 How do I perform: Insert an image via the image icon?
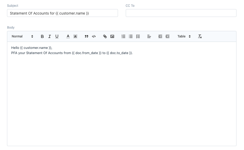[x=112, y=36]
